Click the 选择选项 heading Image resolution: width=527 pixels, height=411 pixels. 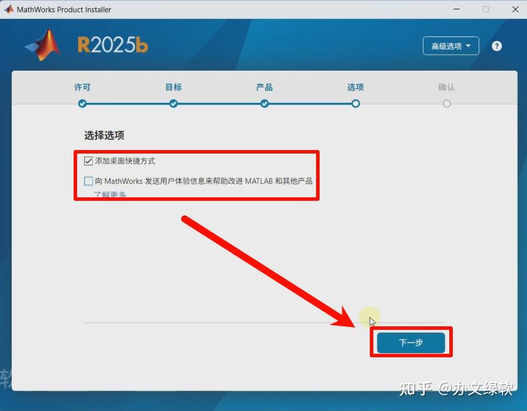coord(104,135)
